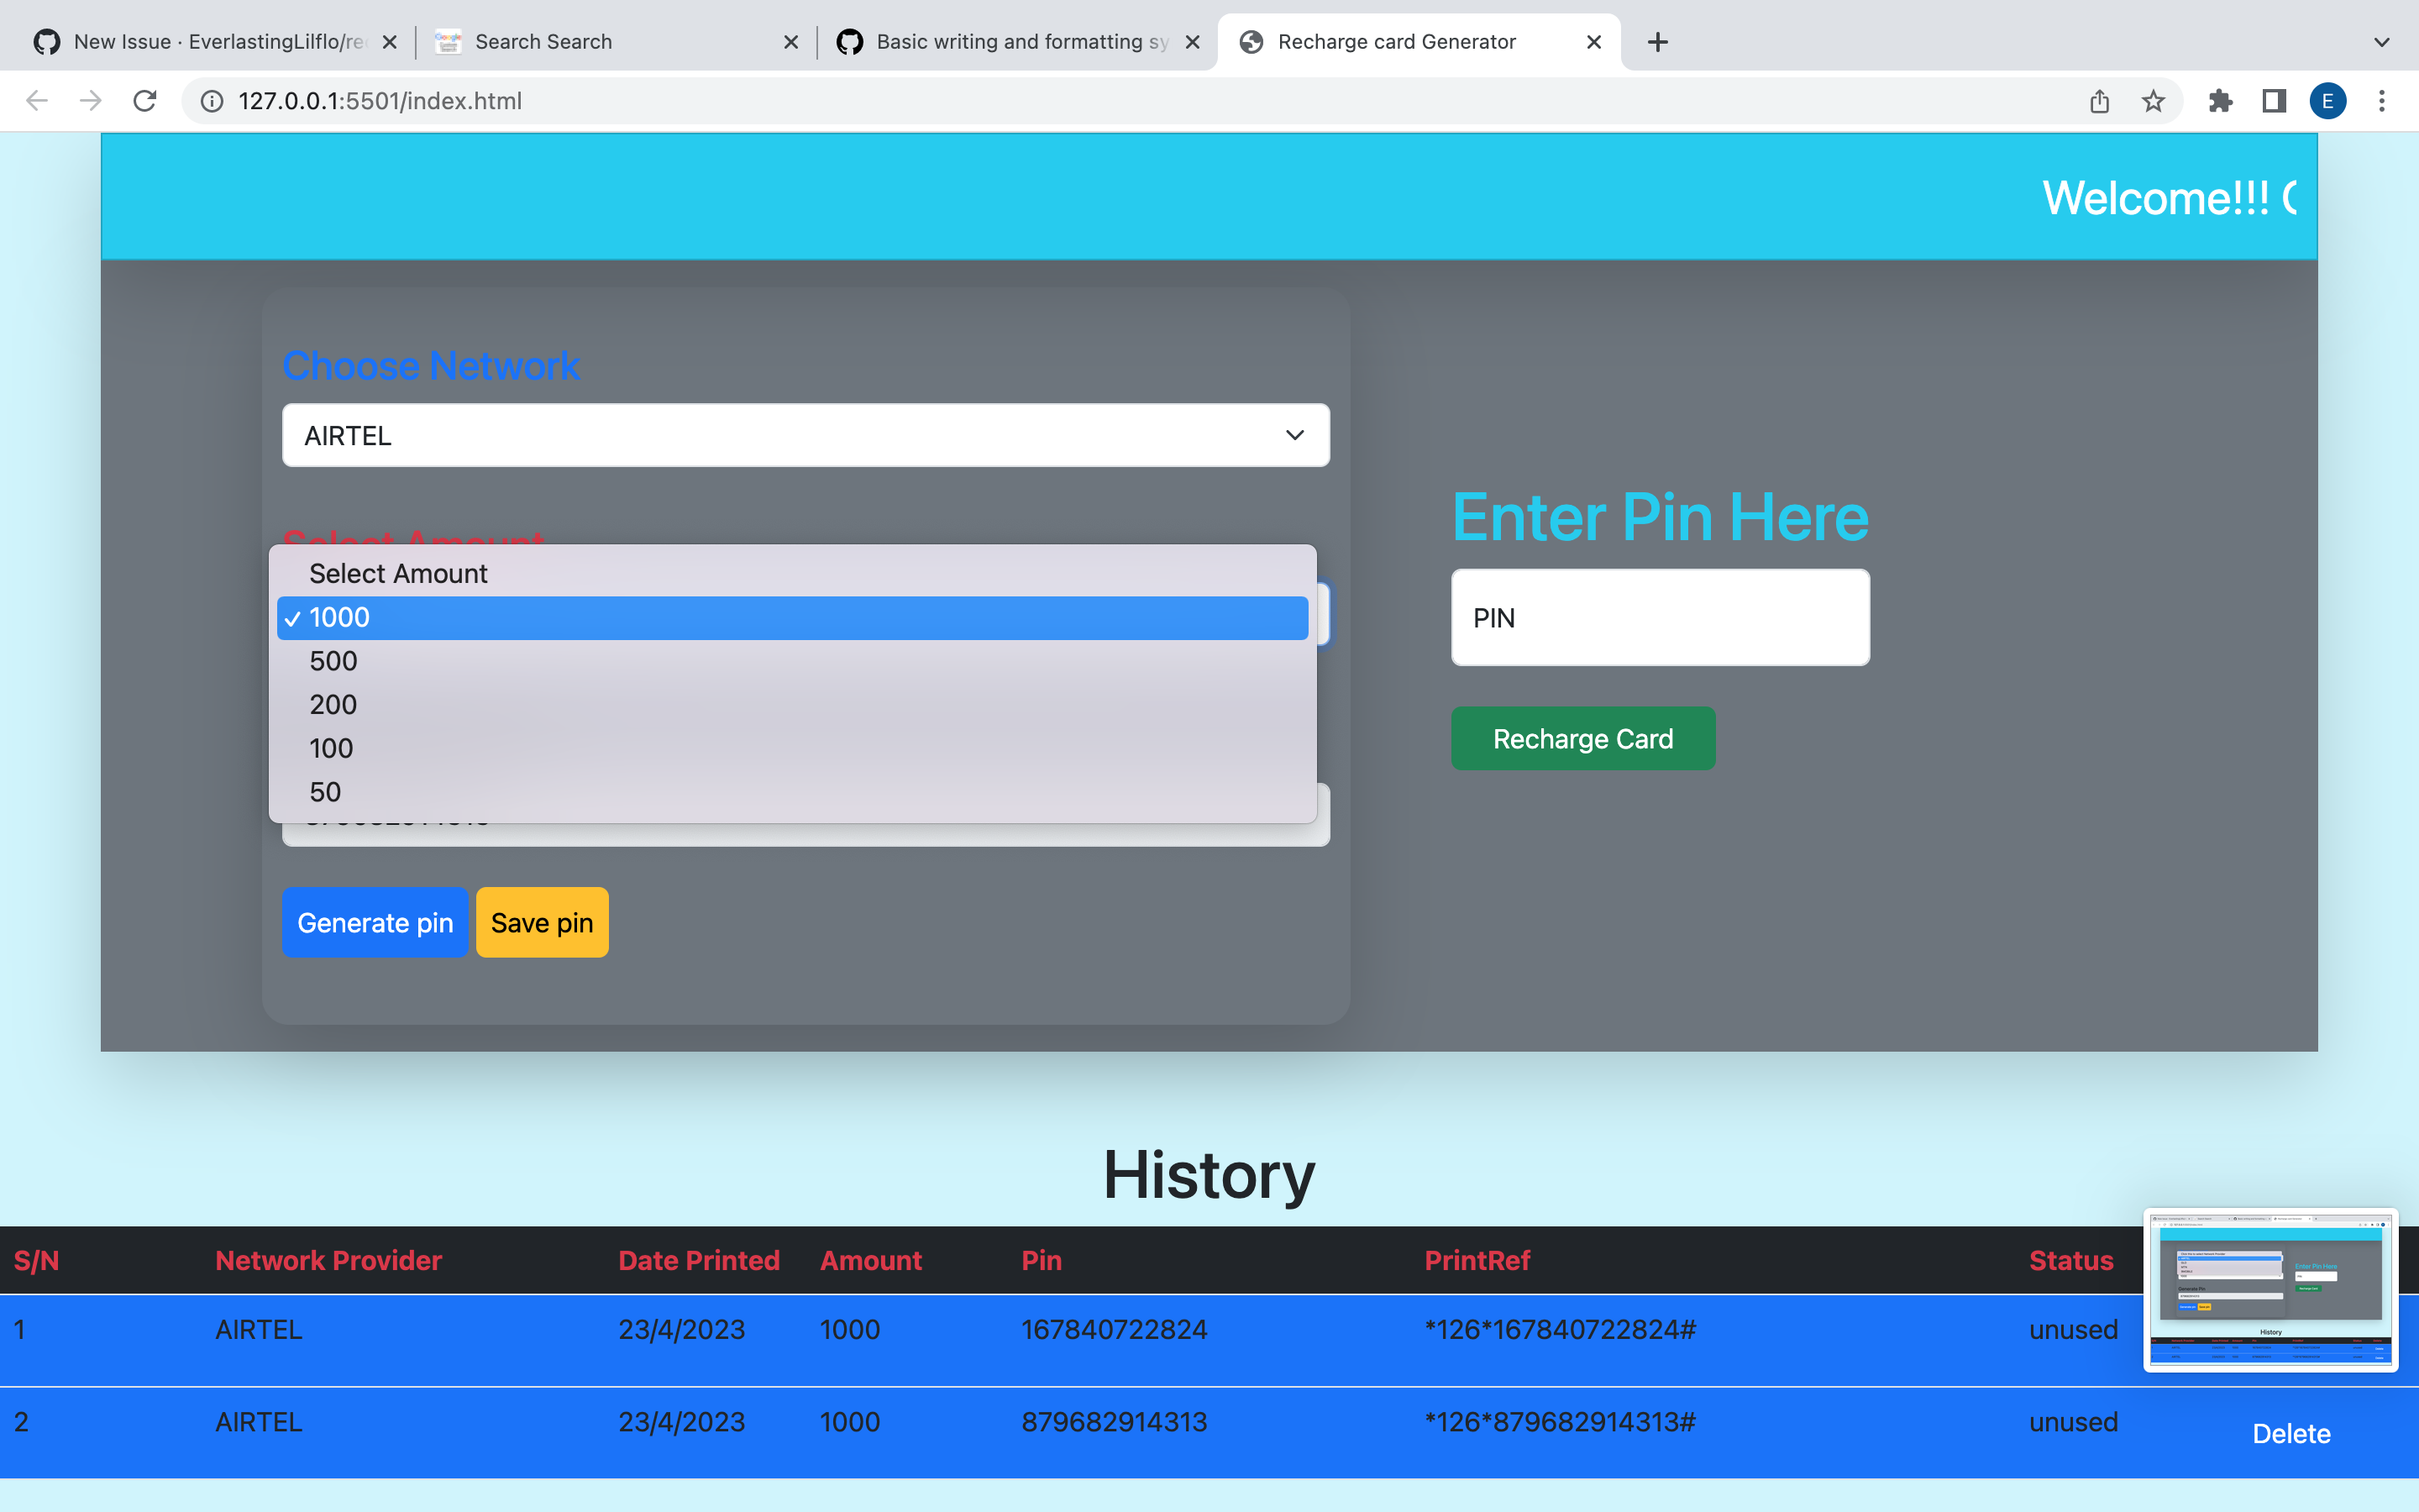Open the browser extensions puzzle icon
This screenshot has width=2419, height=1512.
coord(2221,100)
